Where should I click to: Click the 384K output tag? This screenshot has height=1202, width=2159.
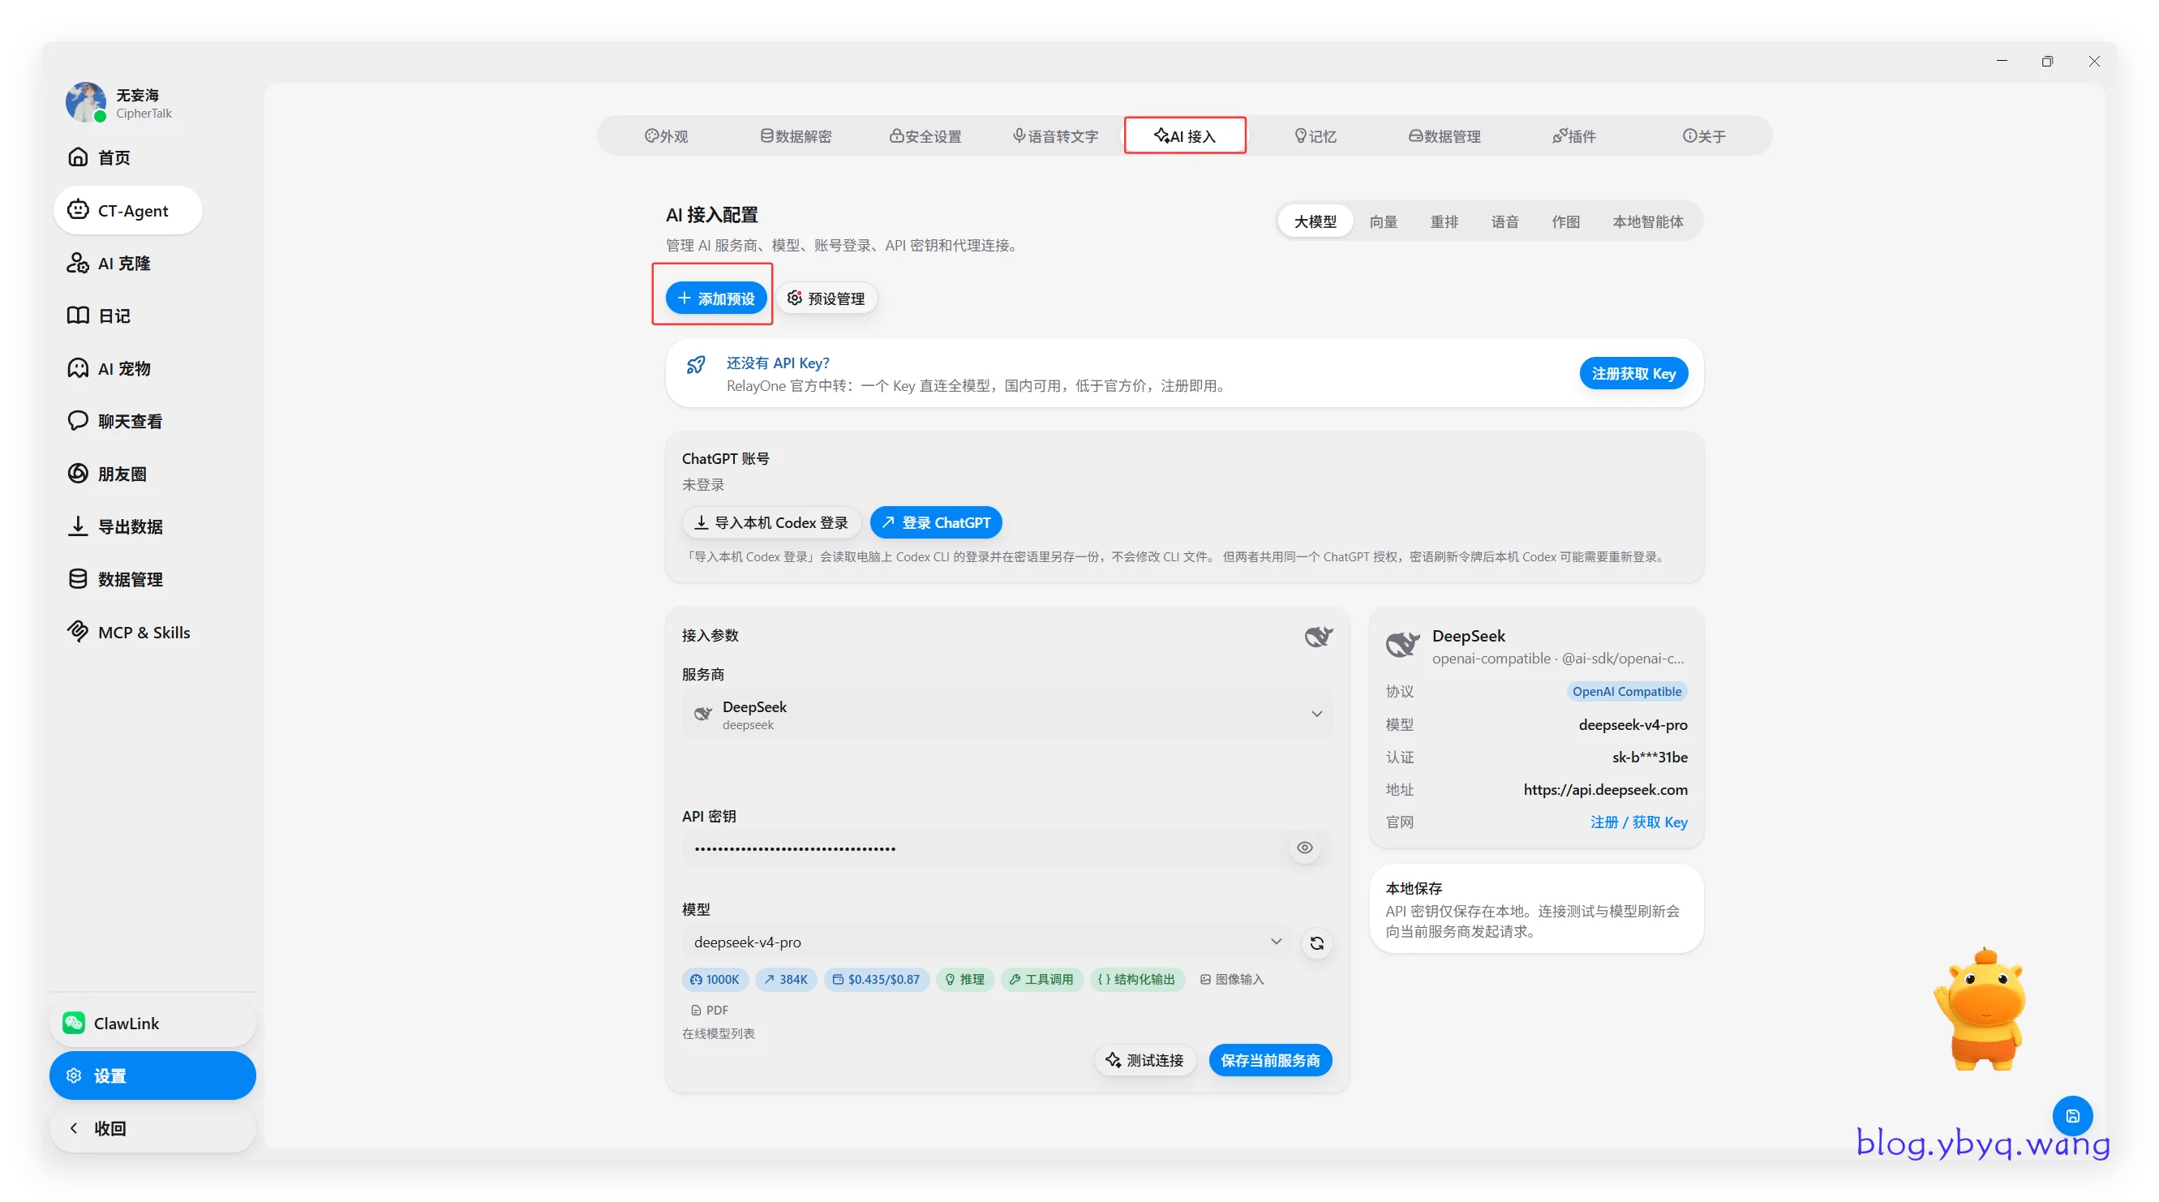click(785, 980)
